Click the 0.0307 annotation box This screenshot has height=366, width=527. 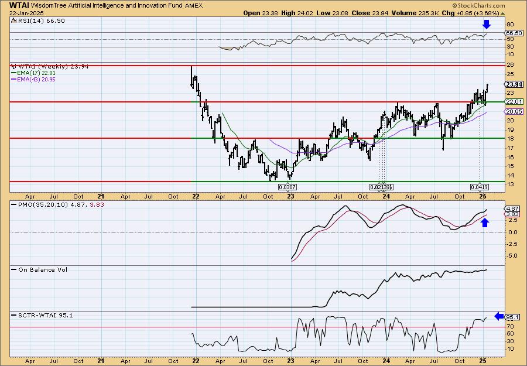coord(288,187)
